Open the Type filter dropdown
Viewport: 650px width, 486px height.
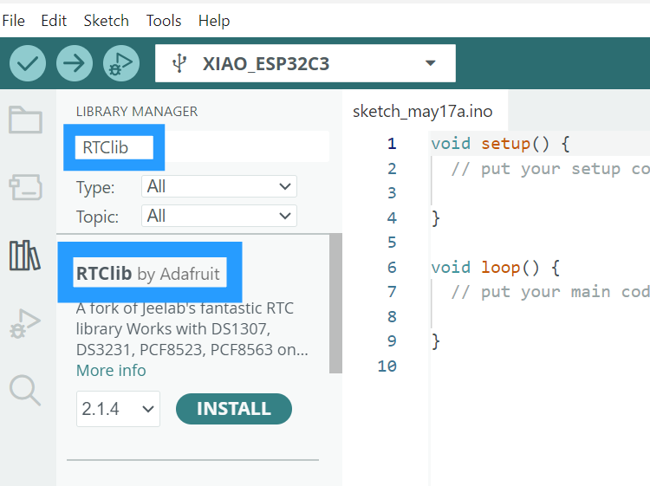coord(219,186)
